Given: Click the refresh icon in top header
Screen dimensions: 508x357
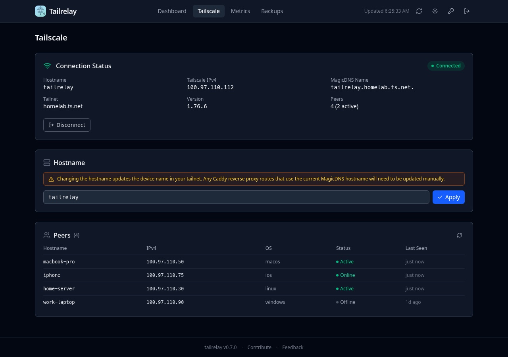Looking at the screenshot, I should [419, 11].
